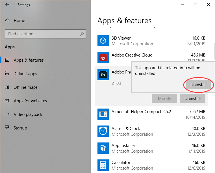Select Alarms & Clock entry name
Screen dimensions: 215x173
(126, 129)
